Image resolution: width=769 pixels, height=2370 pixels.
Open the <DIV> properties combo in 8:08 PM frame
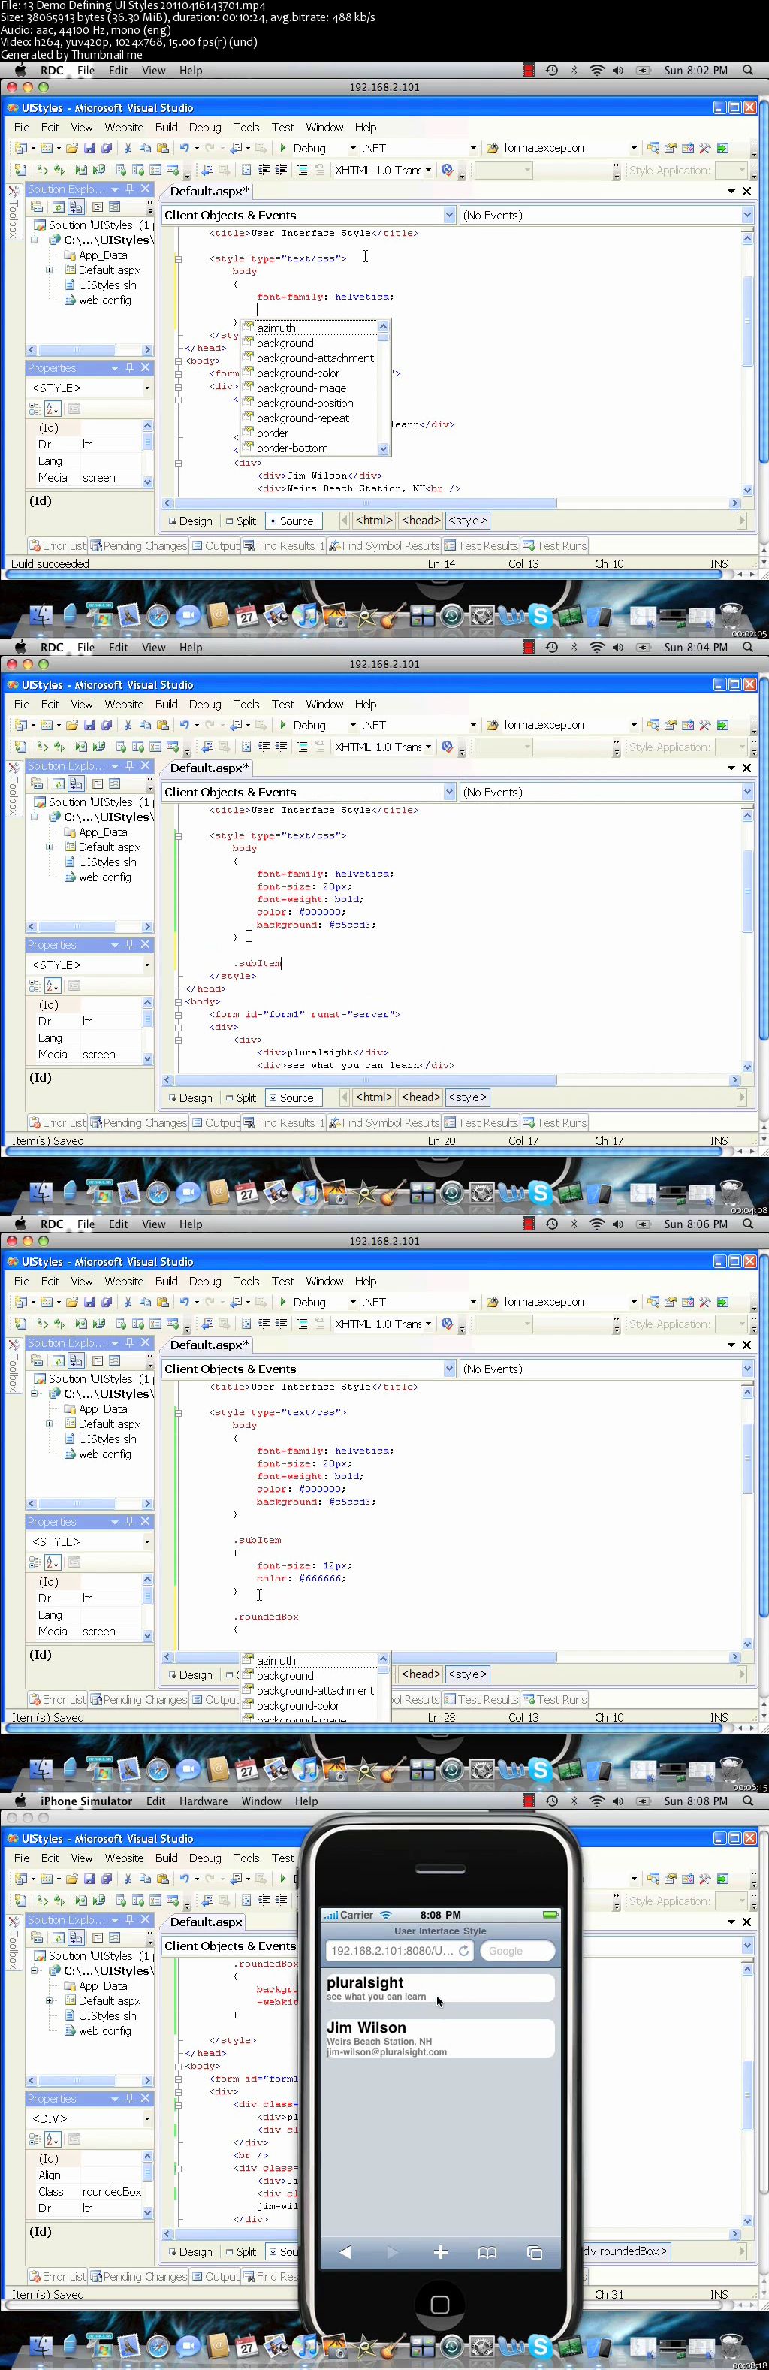coord(146,2118)
